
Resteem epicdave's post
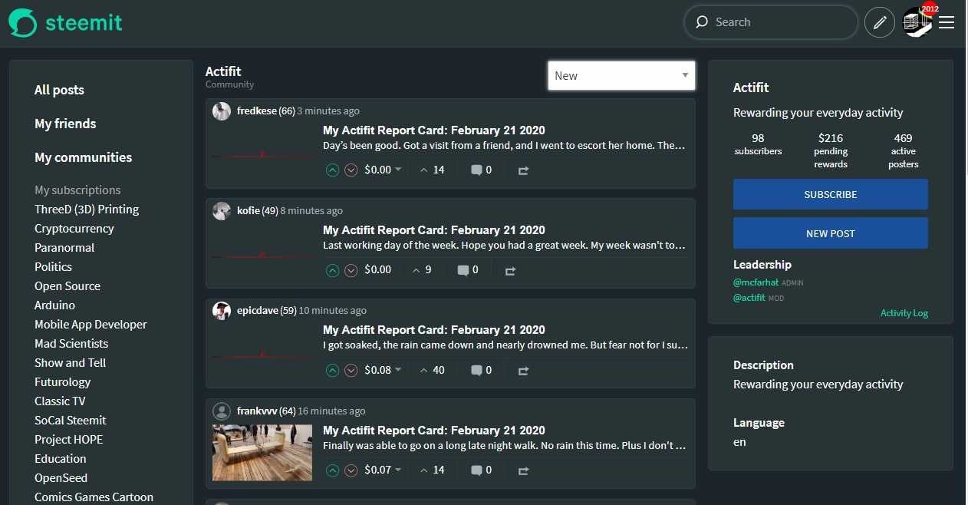point(523,370)
